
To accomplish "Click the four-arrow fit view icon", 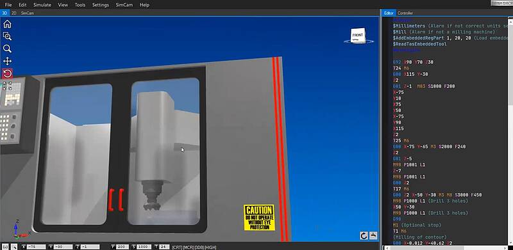I will tap(8, 86).
